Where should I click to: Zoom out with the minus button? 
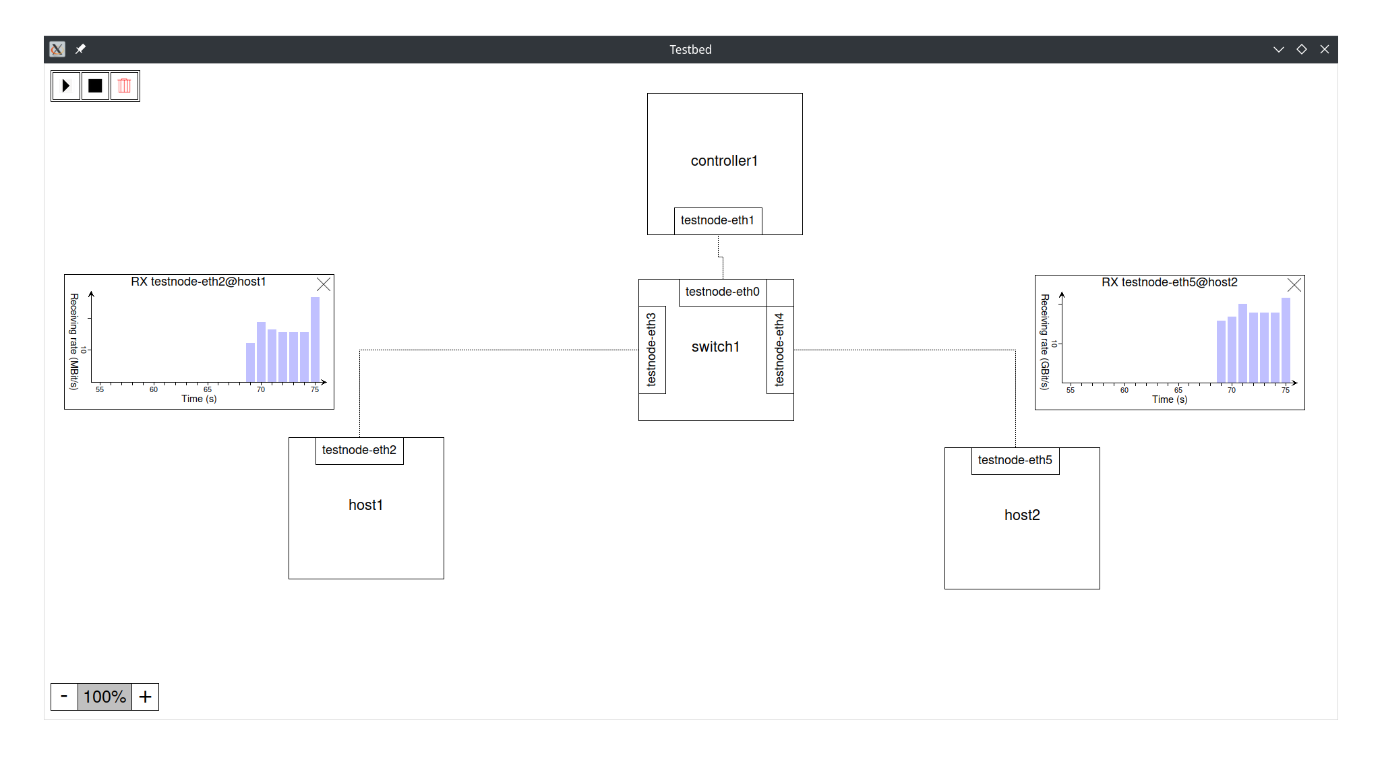[64, 697]
